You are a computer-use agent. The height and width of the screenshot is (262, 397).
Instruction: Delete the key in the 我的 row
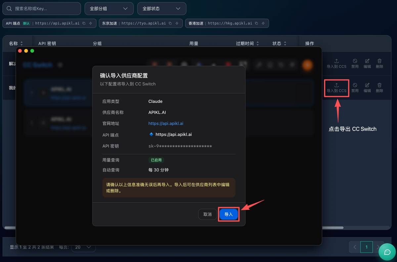coord(379,88)
